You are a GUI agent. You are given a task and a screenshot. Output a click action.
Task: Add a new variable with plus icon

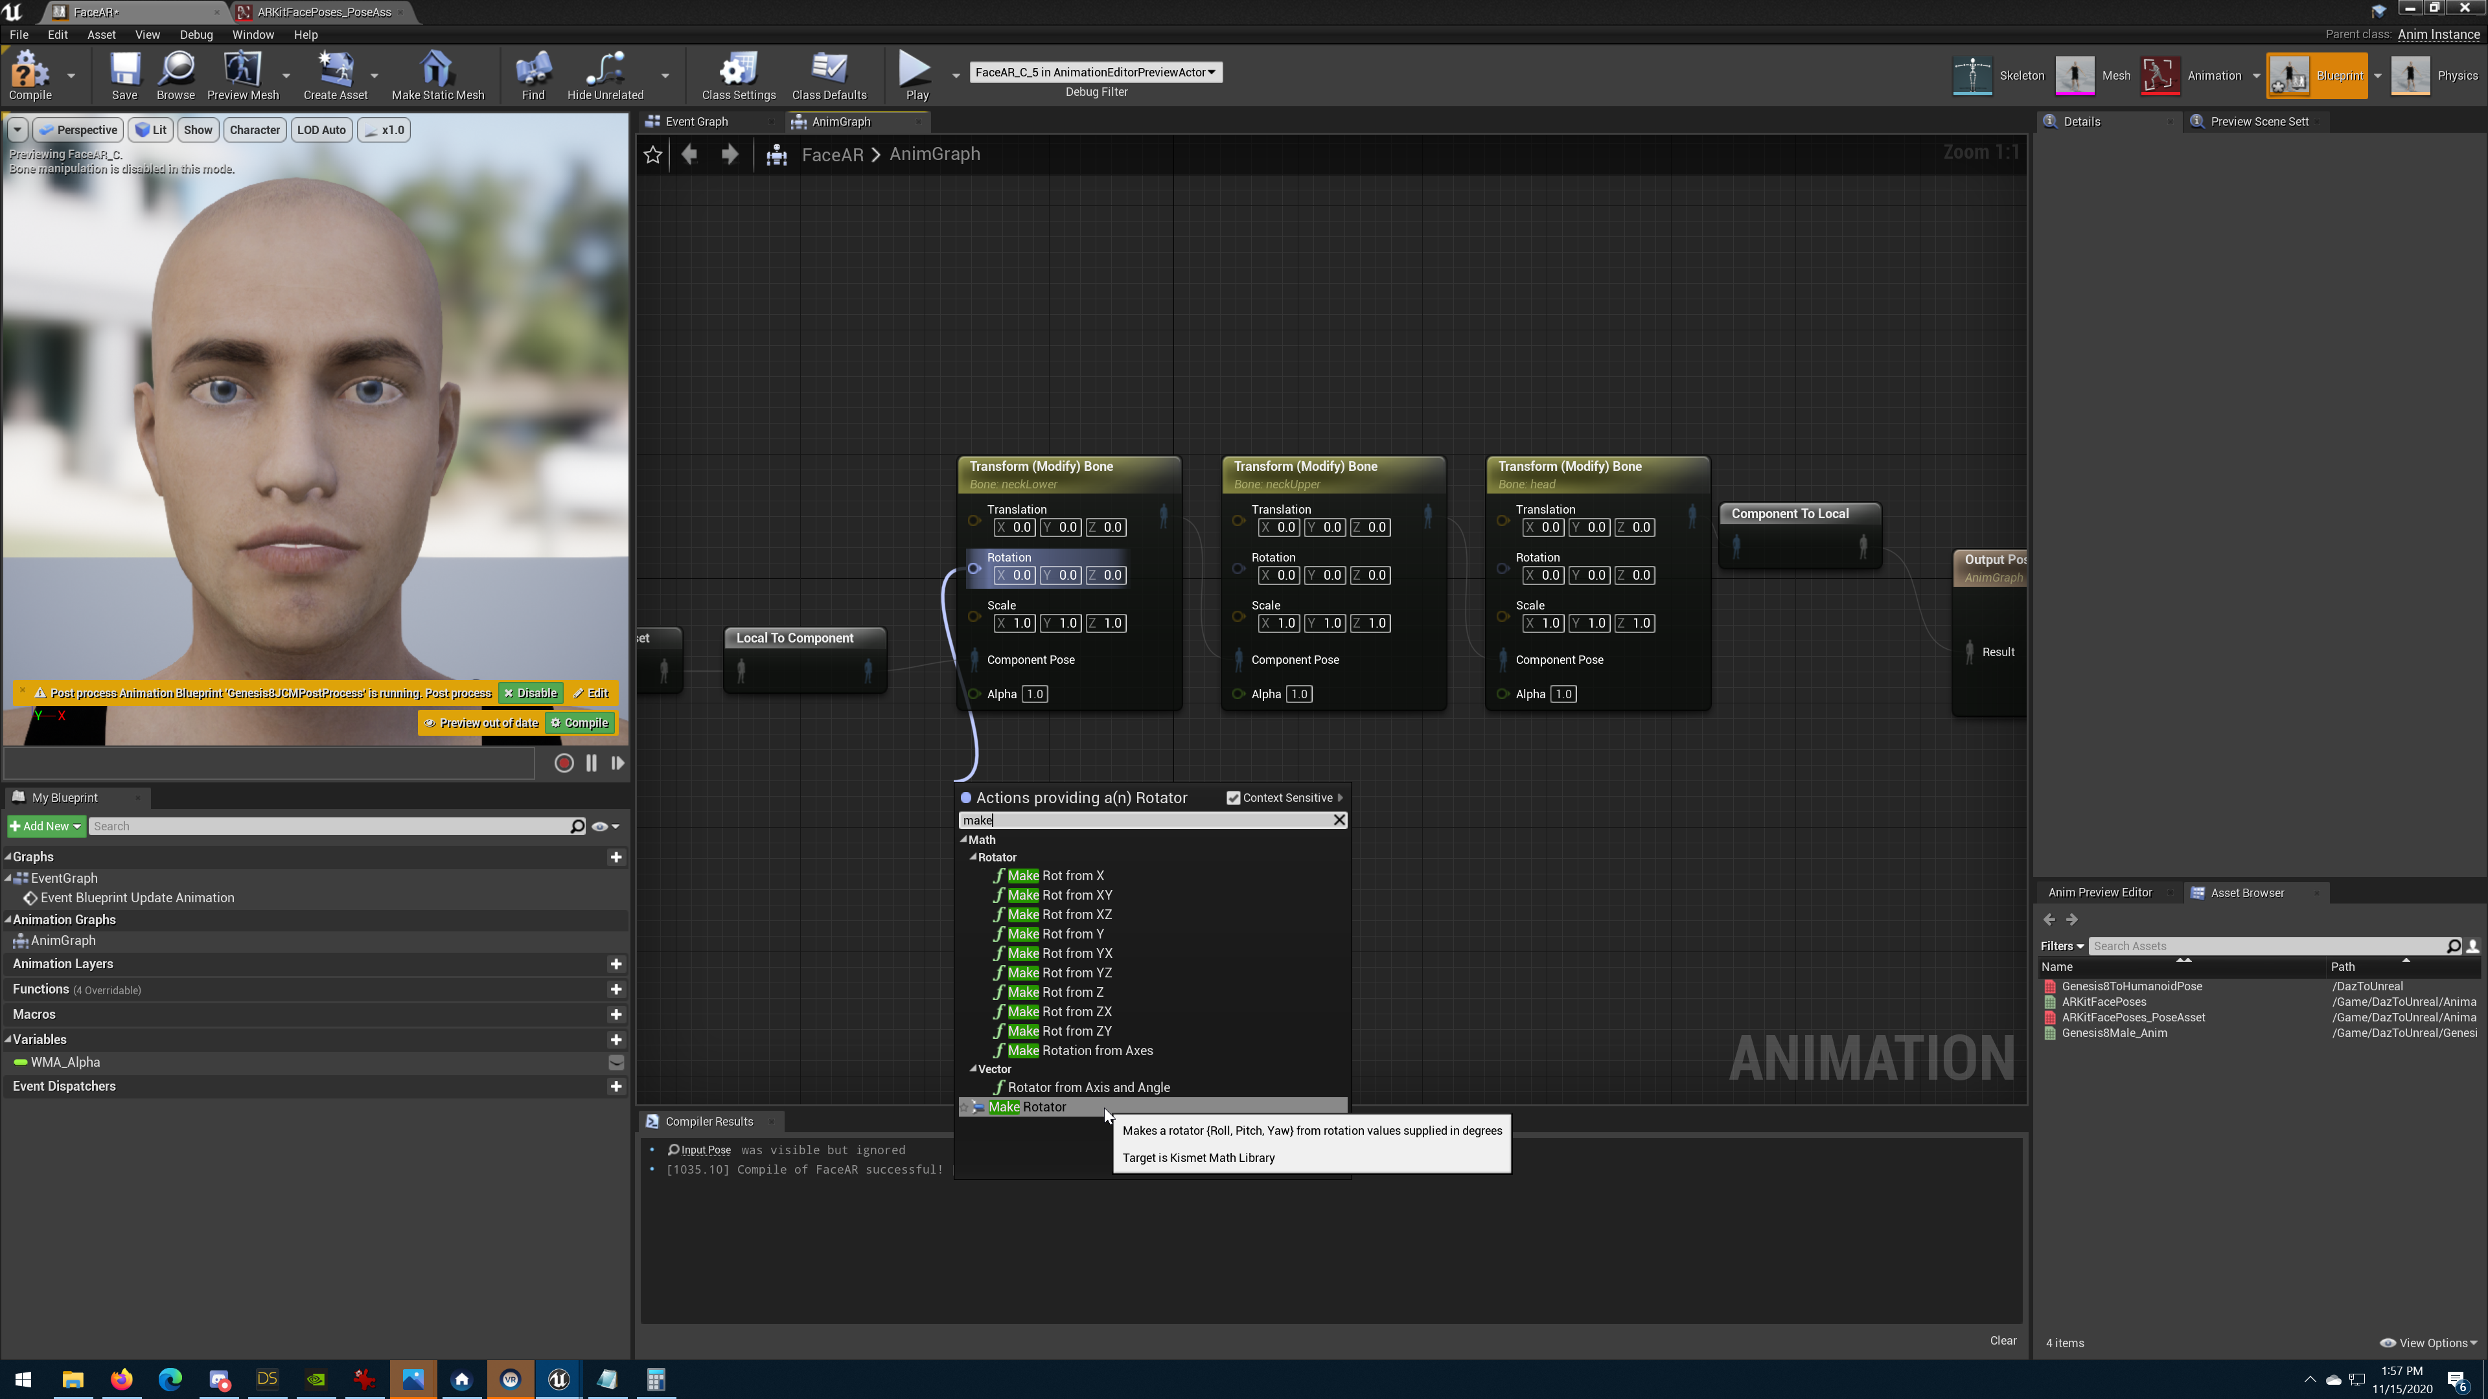616,1040
